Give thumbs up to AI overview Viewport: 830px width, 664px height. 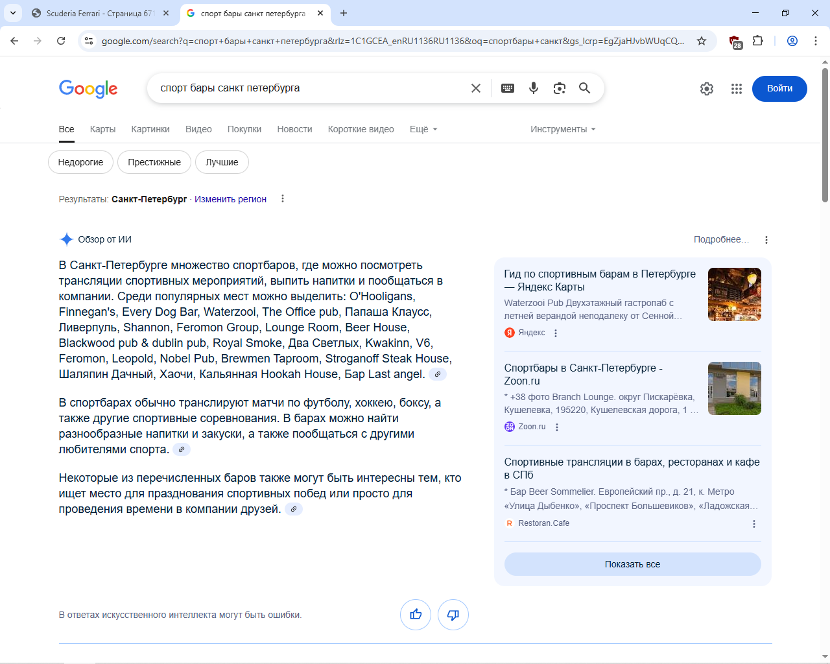(416, 615)
